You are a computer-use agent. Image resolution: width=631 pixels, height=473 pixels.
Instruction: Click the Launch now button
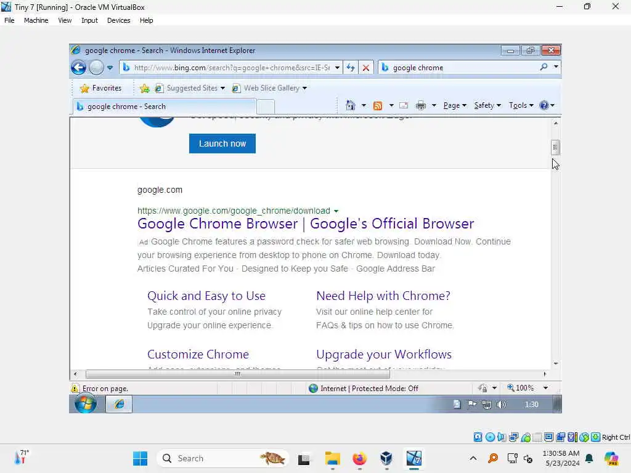tap(222, 144)
